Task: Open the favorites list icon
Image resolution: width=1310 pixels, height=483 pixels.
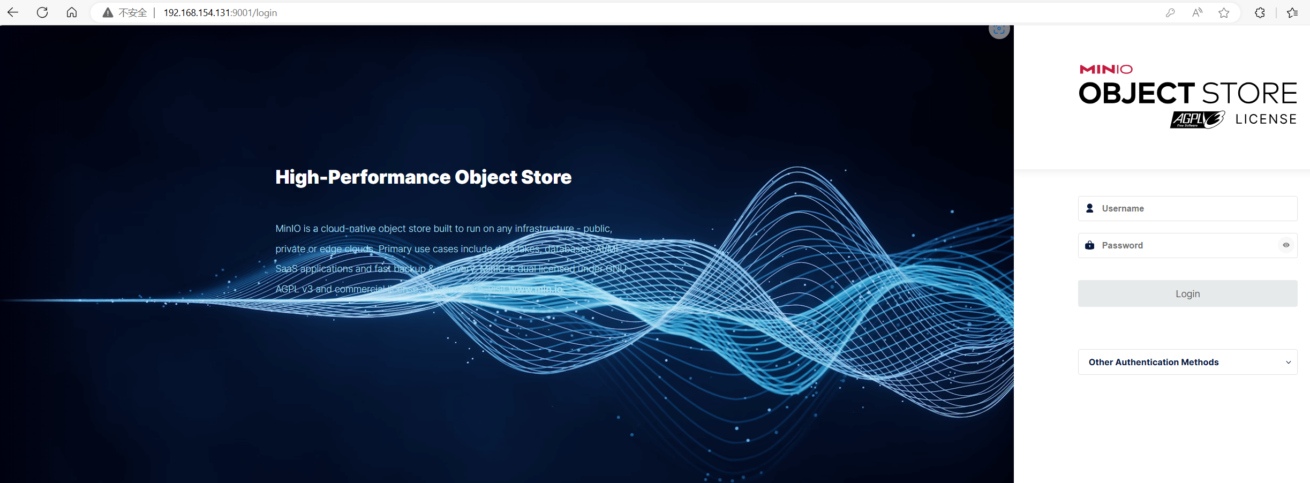Action: (x=1292, y=13)
